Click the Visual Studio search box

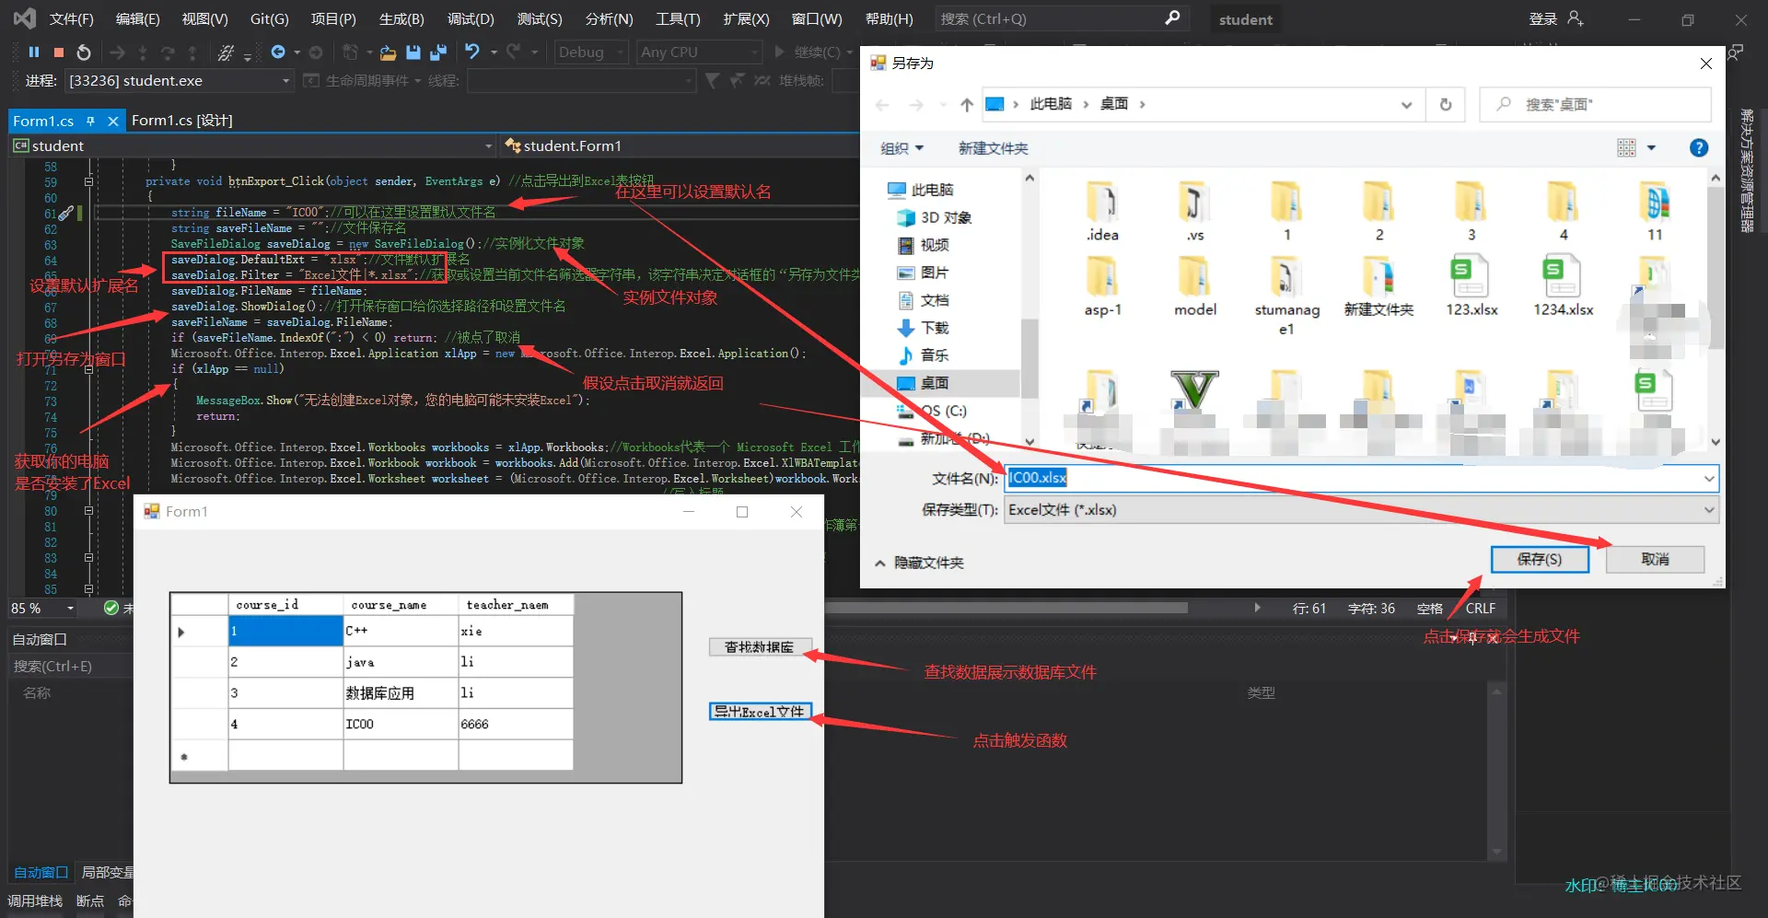[x=1060, y=18]
